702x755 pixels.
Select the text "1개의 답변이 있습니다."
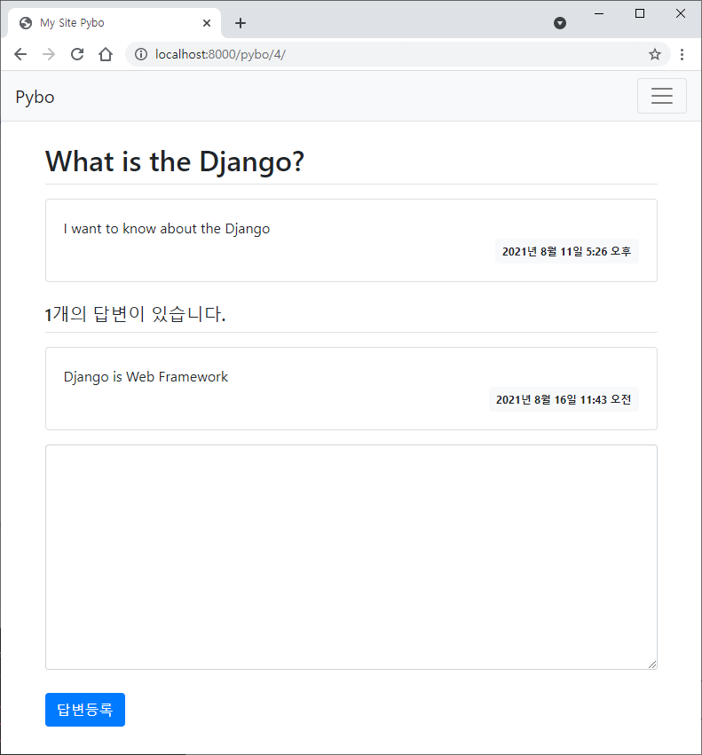click(x=136, y=314)
